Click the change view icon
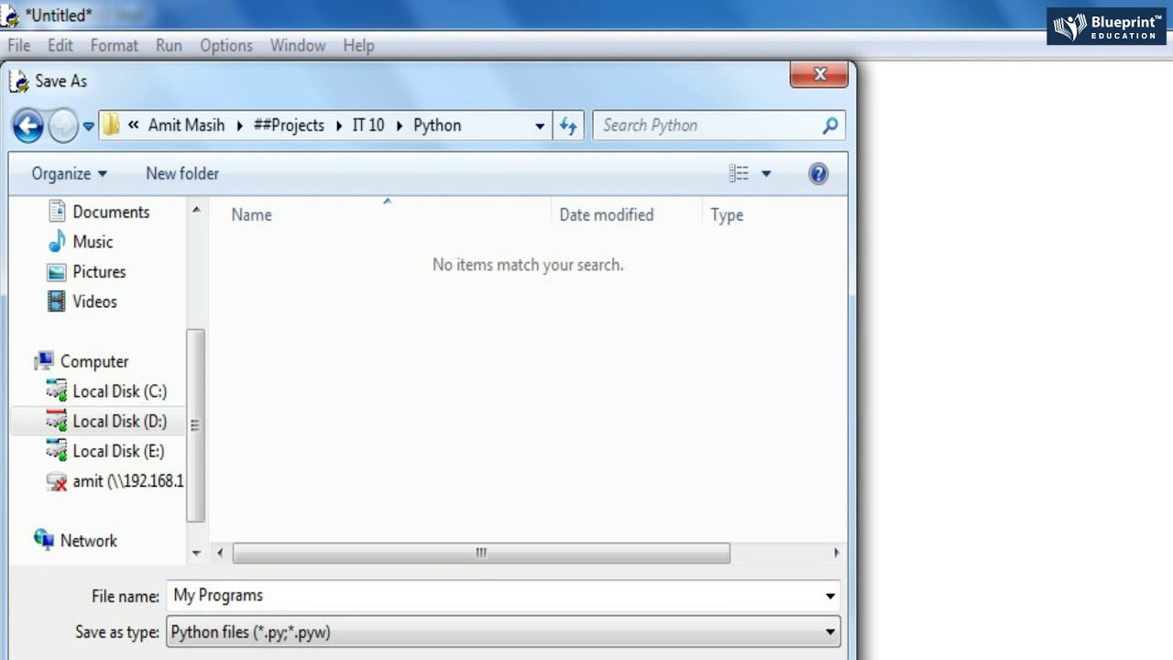This screenshot has width=1173, height=660. [739, 173]
